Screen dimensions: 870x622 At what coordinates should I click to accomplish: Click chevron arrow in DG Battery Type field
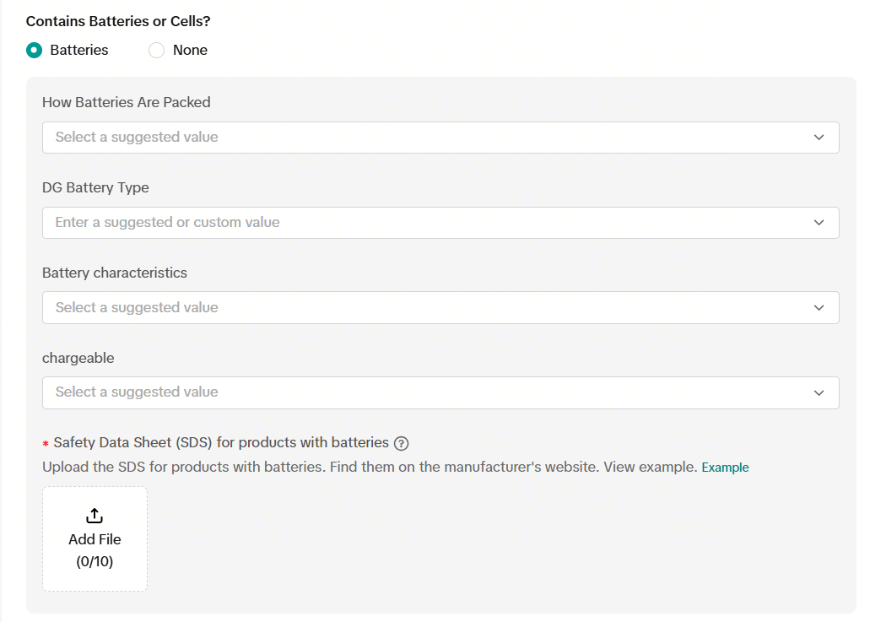click(819, 223)
